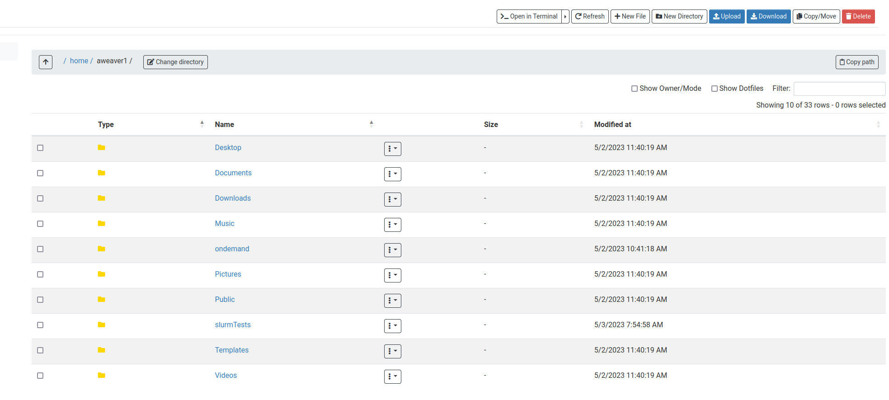Click the Filter text field

click(x=840, y=89)
